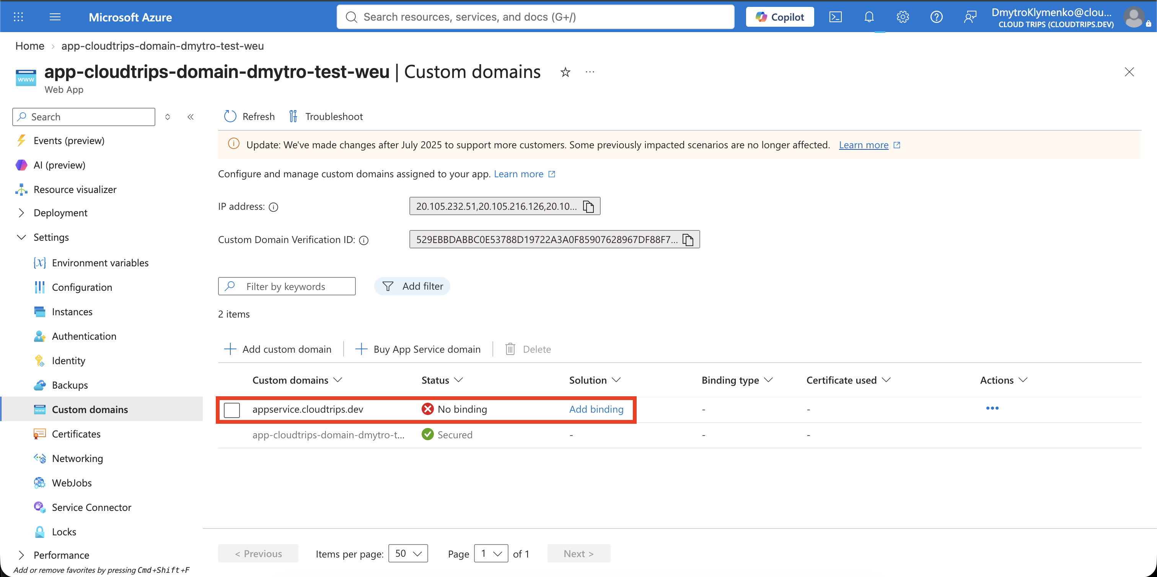
Task: Open Configuration in sidebar
Action: tap(82, 287)
